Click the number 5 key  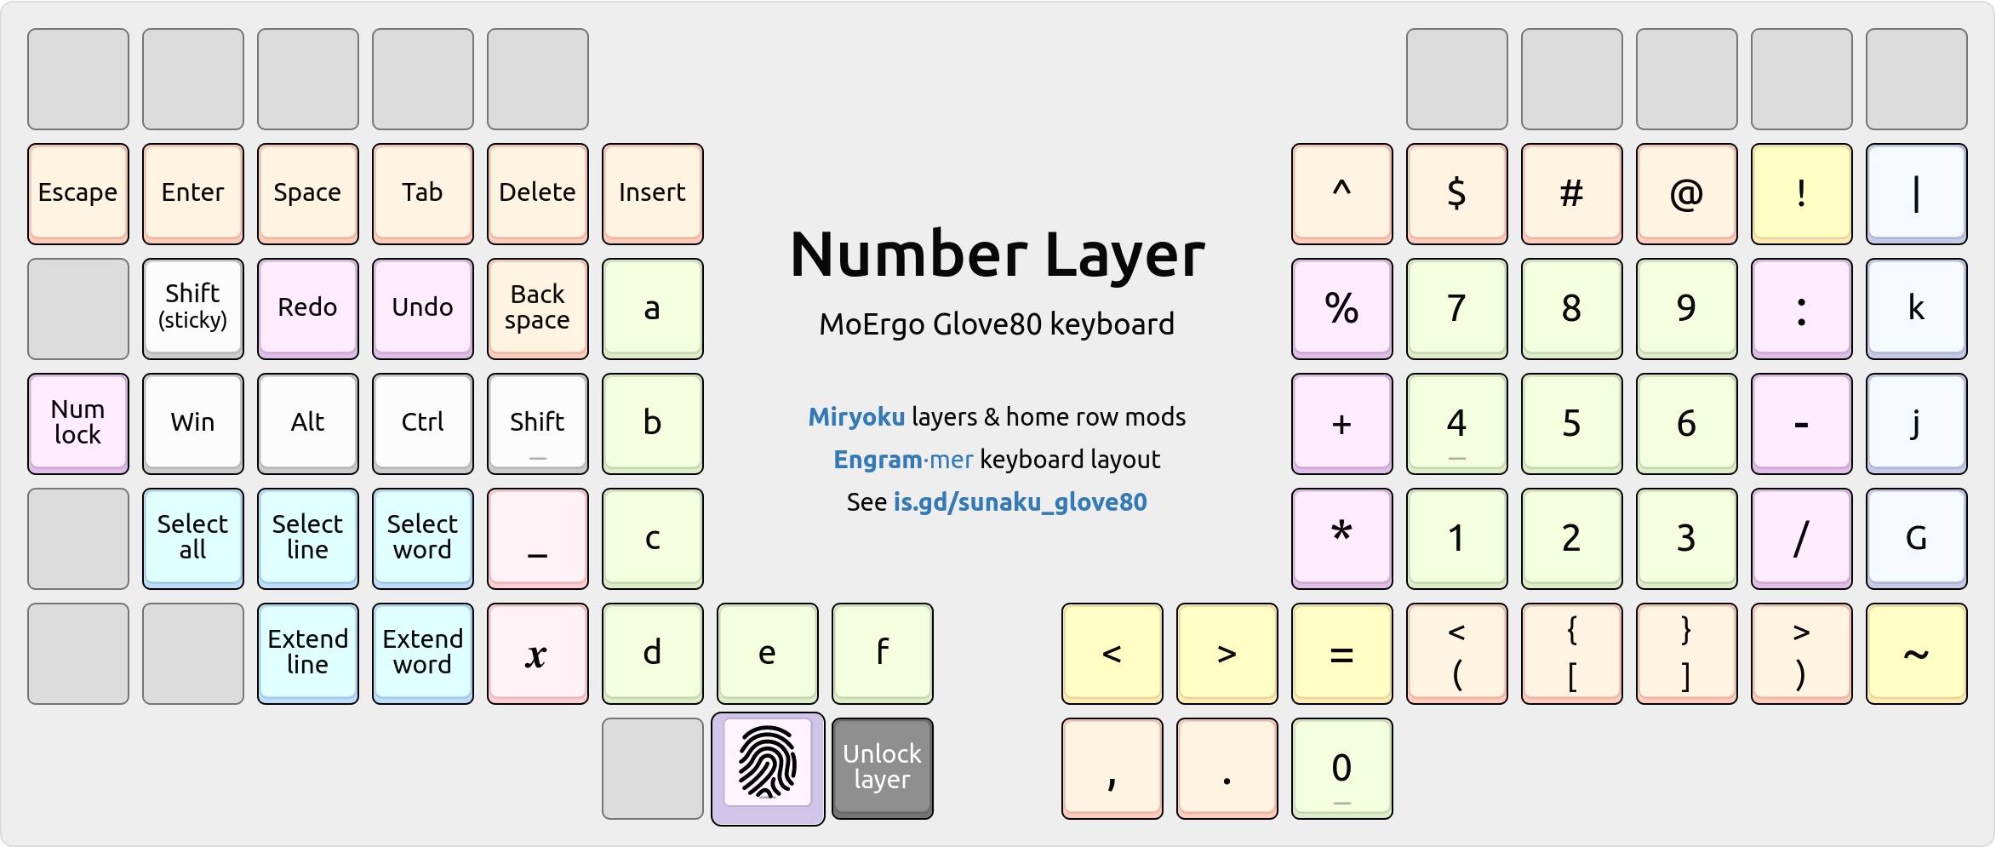click(1572, 424)
